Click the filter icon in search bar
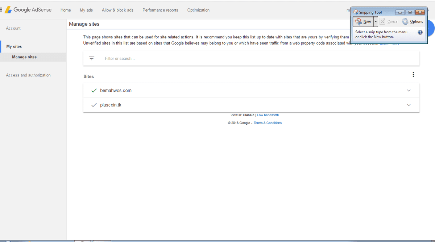Image resolution: width=435 pixels, height=242 pixels. pyautogui.click(x=92, y=58)
